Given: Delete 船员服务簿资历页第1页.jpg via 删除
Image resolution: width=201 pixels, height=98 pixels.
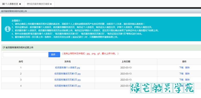Looking at the screenshot, I should 187,74.
